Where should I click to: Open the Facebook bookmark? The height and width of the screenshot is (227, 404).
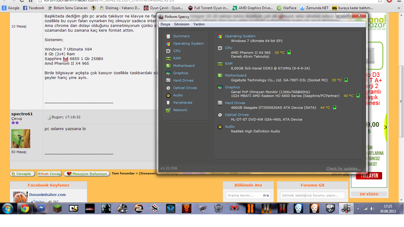click(34, 8)
